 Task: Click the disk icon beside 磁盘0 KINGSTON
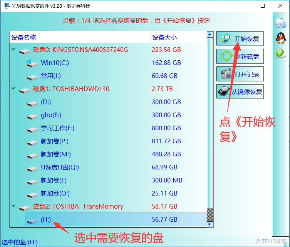coord(24,51)
